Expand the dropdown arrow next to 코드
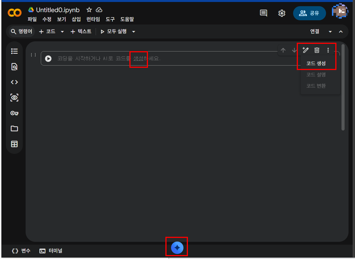The width and height of the screenshot is (355, 259). point(62,32)
